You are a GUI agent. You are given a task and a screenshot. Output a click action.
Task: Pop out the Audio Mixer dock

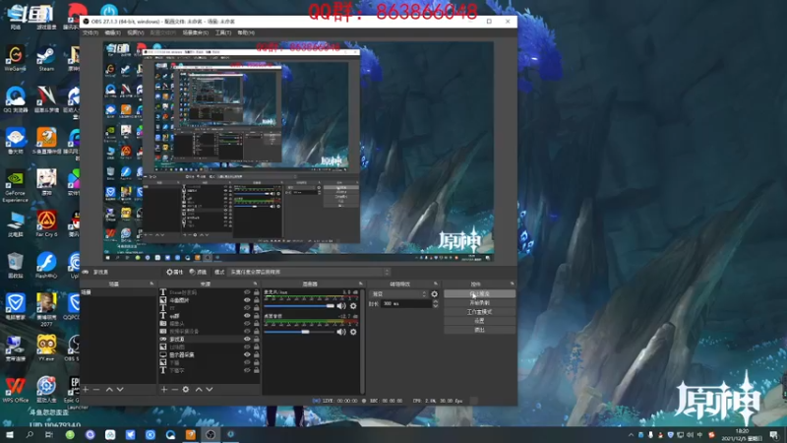[x=360, y=284]
